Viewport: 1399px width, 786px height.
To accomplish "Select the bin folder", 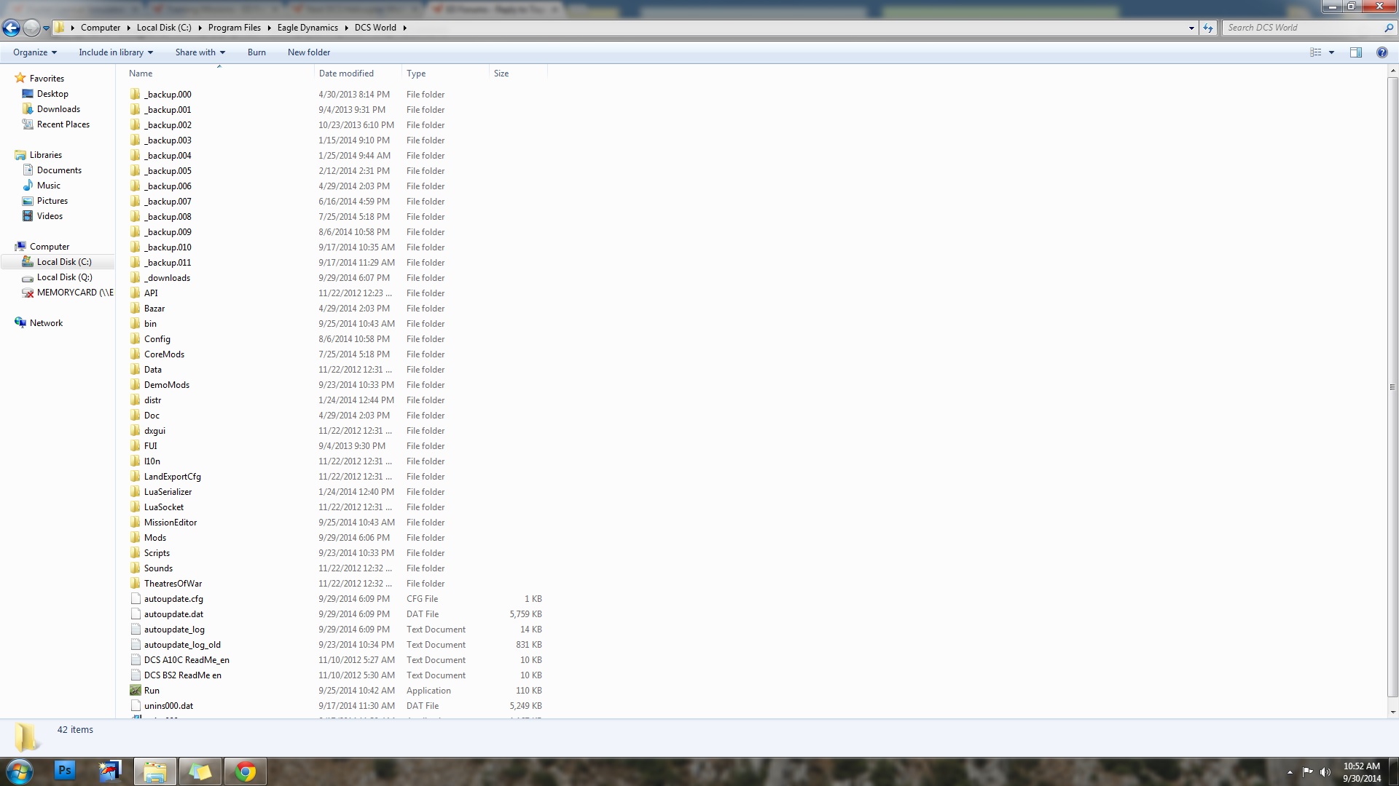I will pyautogui.click(x=150, y=324).
